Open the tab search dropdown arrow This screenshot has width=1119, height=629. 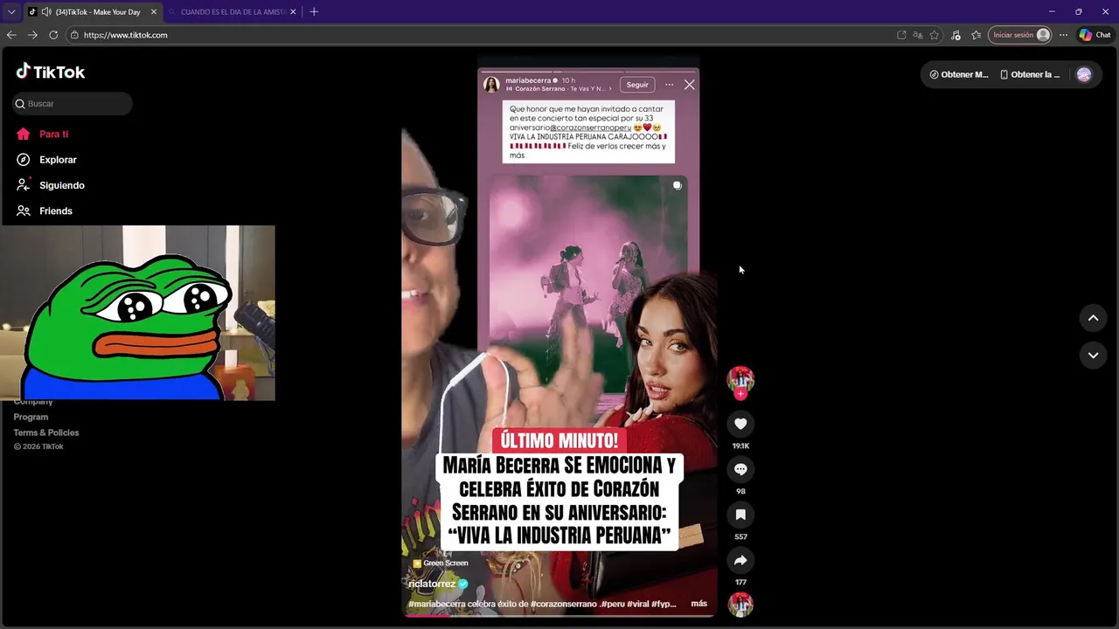pos(11,11)
